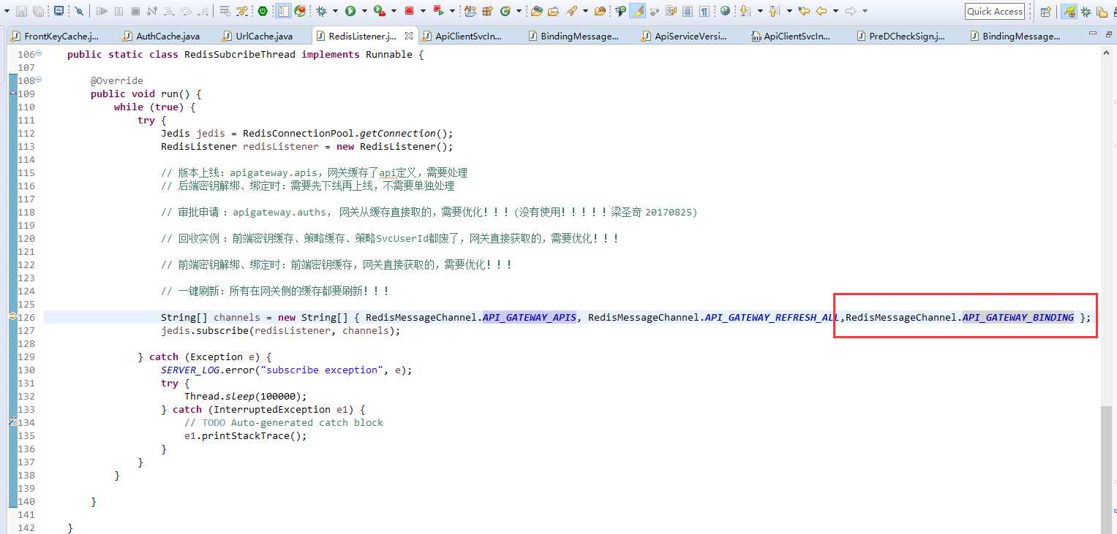Screen dimensions: 1117x534
Task: Click the Quick Access search field
Action: [x=995, y=11]
